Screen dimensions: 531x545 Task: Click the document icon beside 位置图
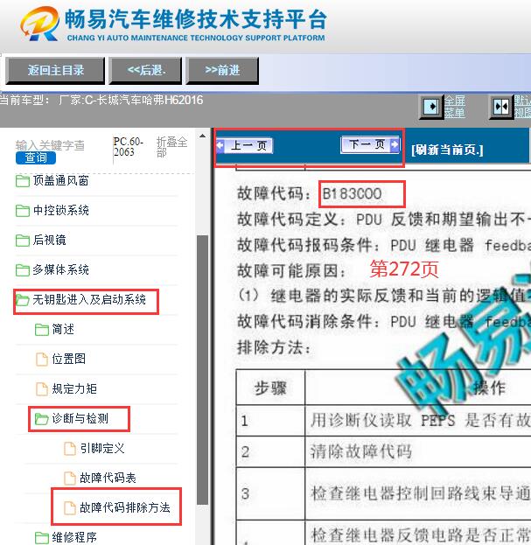tap(42, 360)
